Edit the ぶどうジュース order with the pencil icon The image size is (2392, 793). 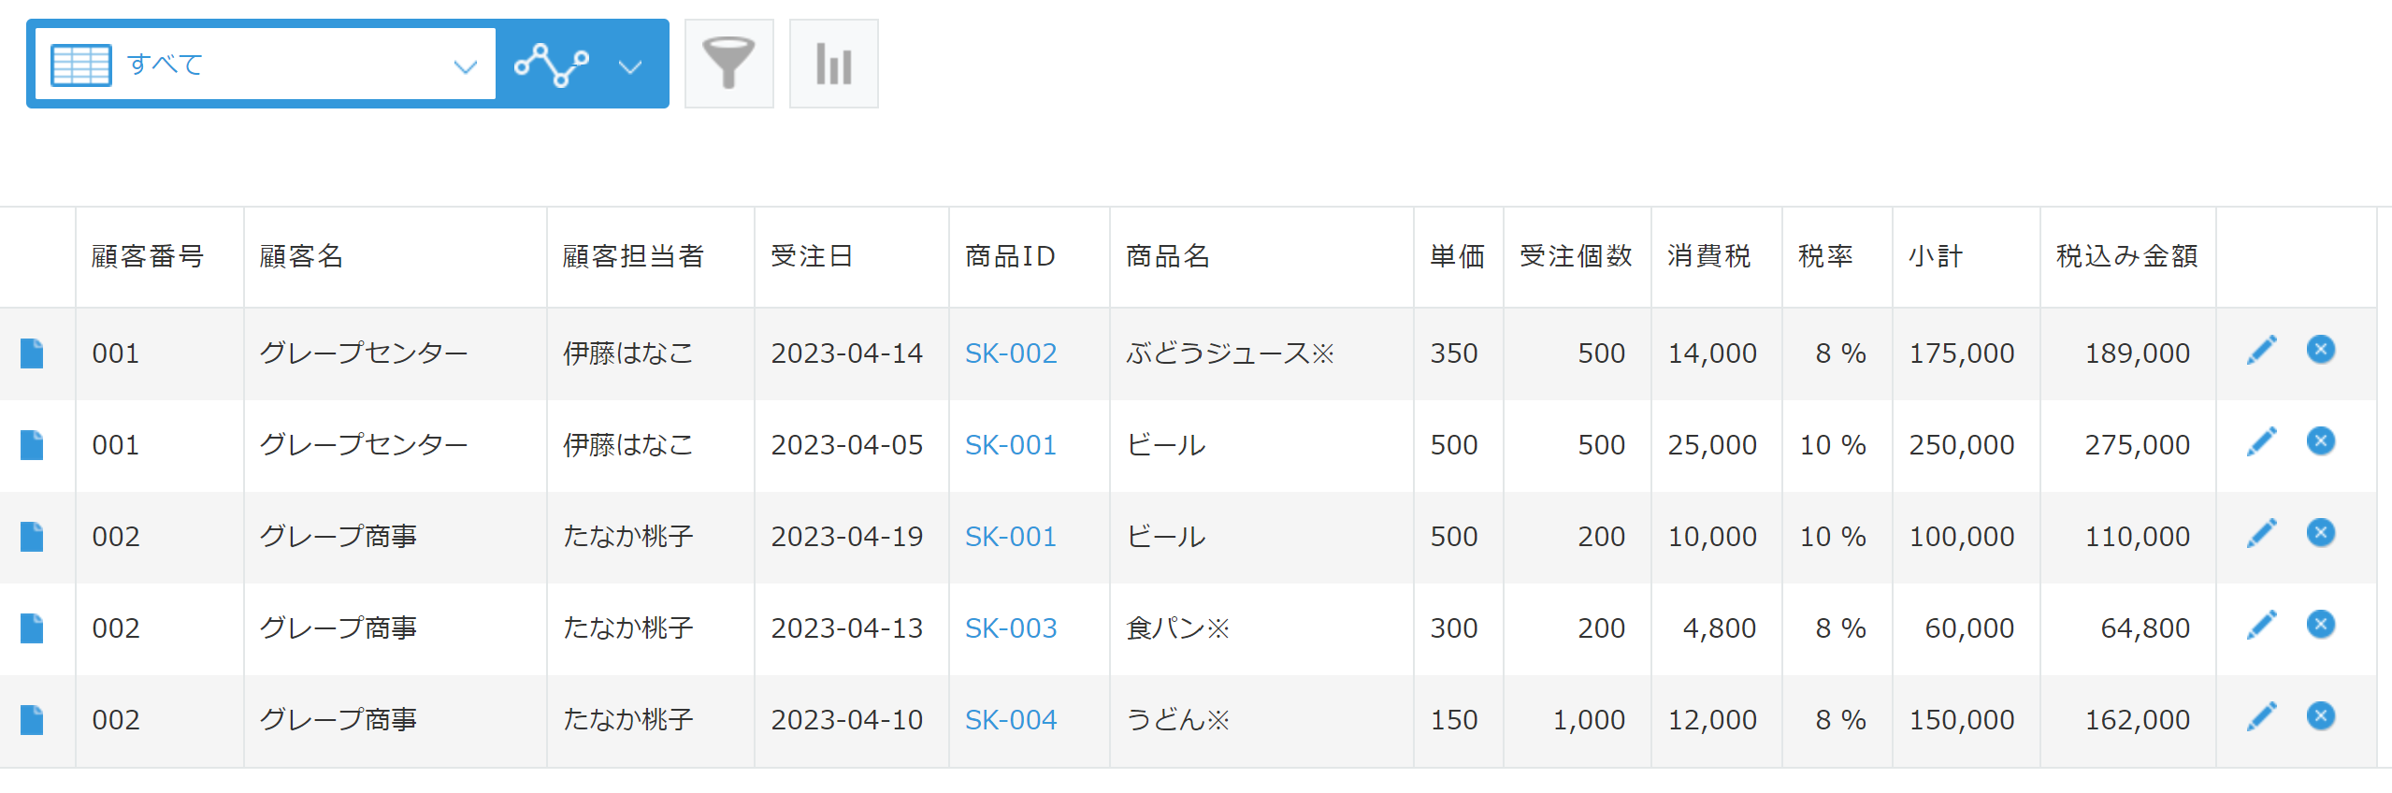click(2261, 351)
